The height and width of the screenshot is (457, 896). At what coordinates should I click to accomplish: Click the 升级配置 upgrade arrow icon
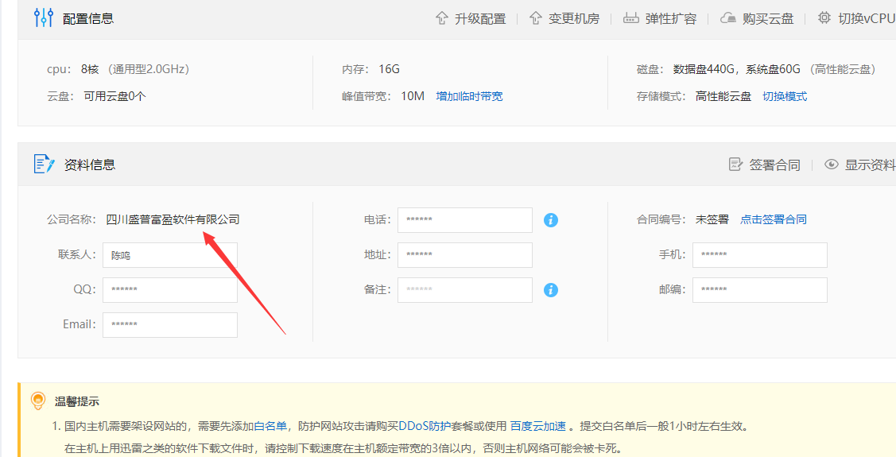[x=442, y=18]
